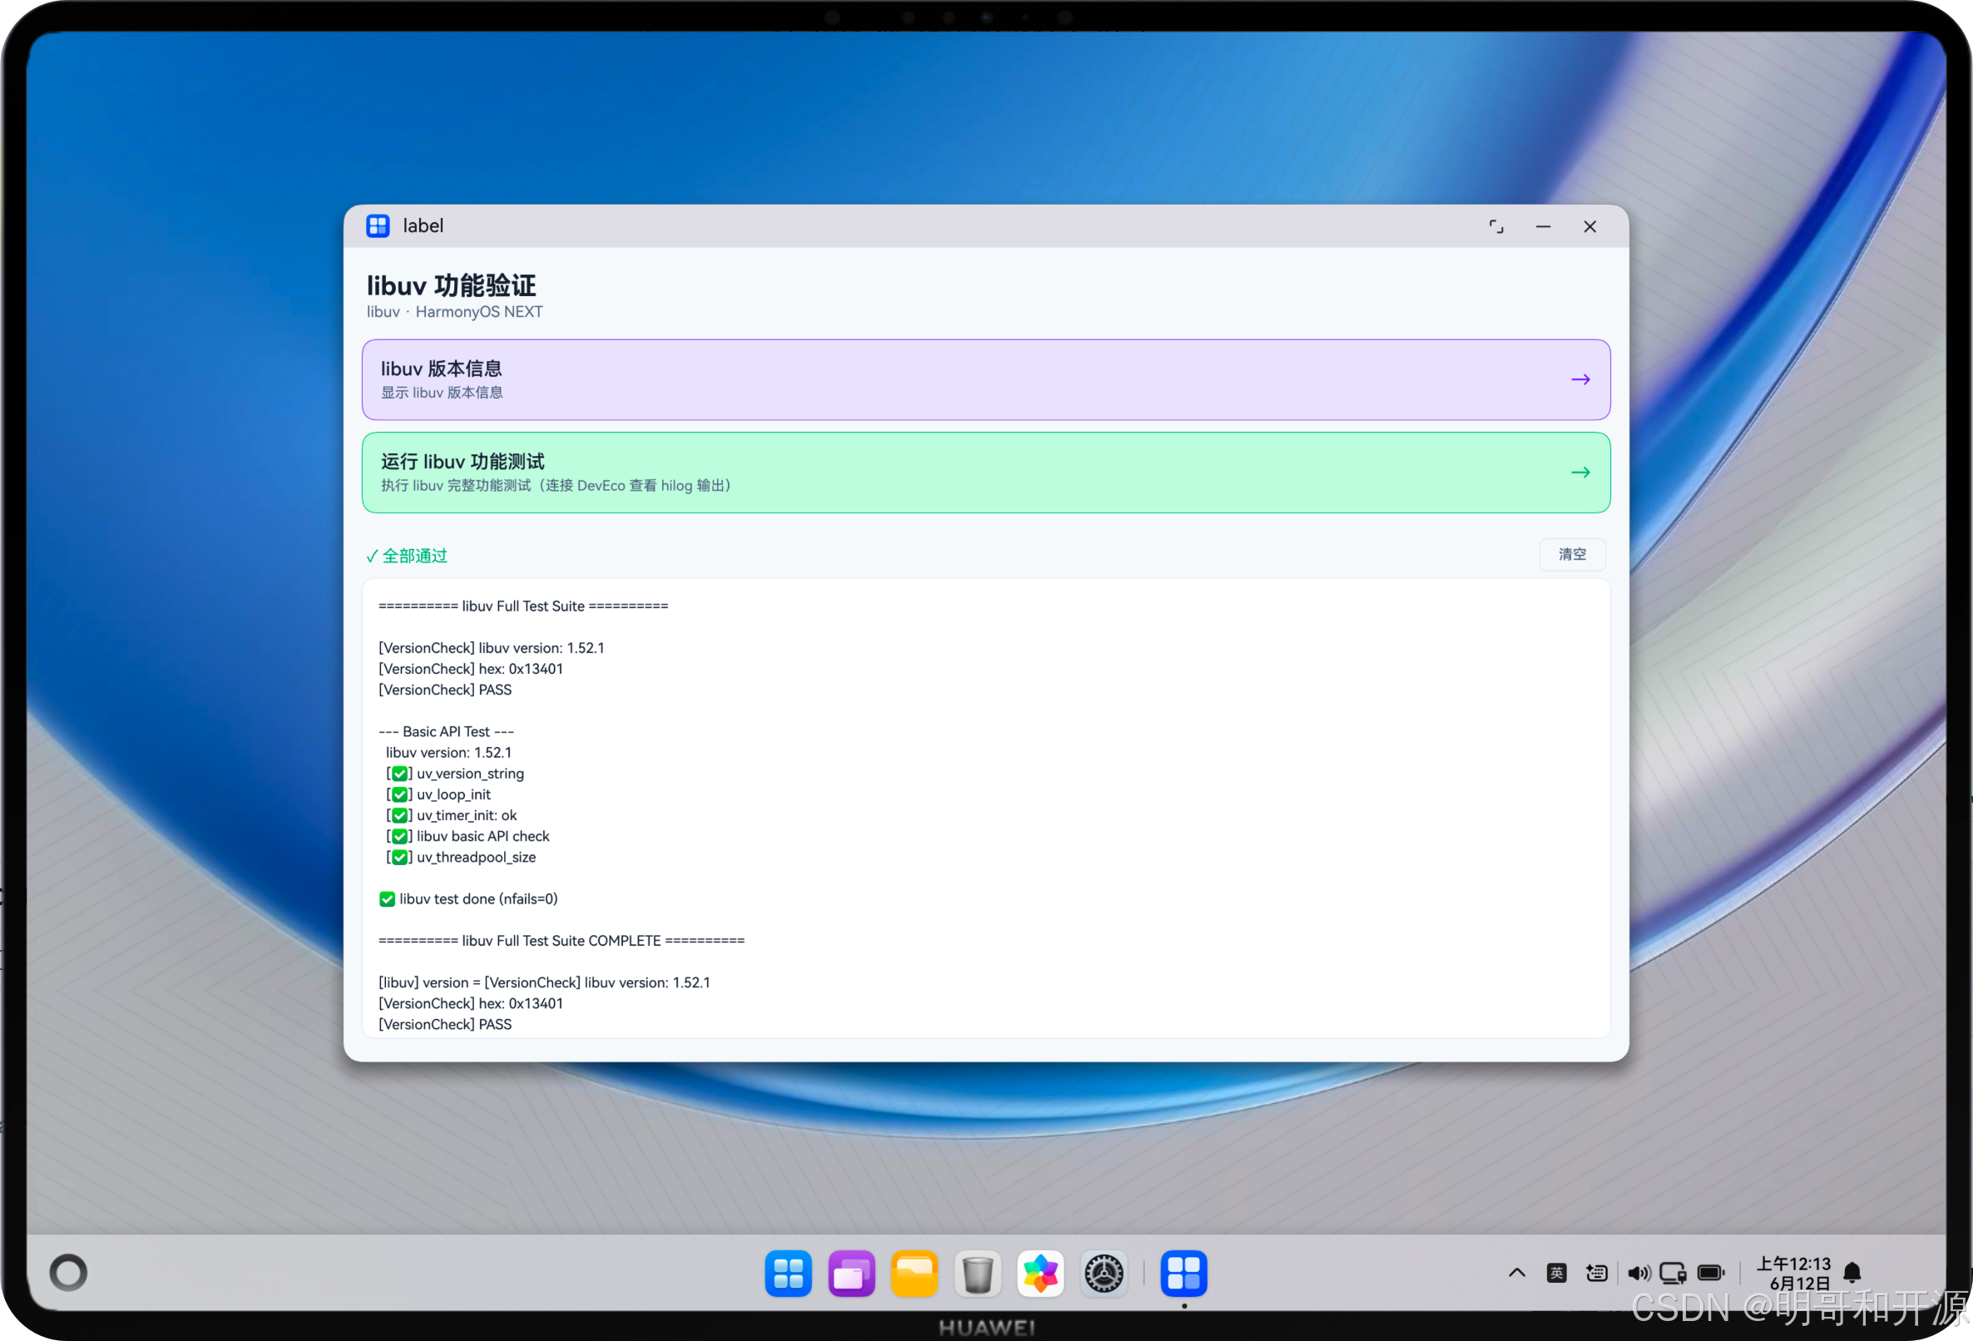Click the green check beside libuv basic API check
Viewport: 1973px width, 1341px height.
[399, 837]
